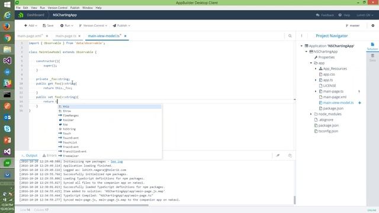Screen dimensions: 379x213
Task: Open the Feedback link in header
Action: pos(325,15)
